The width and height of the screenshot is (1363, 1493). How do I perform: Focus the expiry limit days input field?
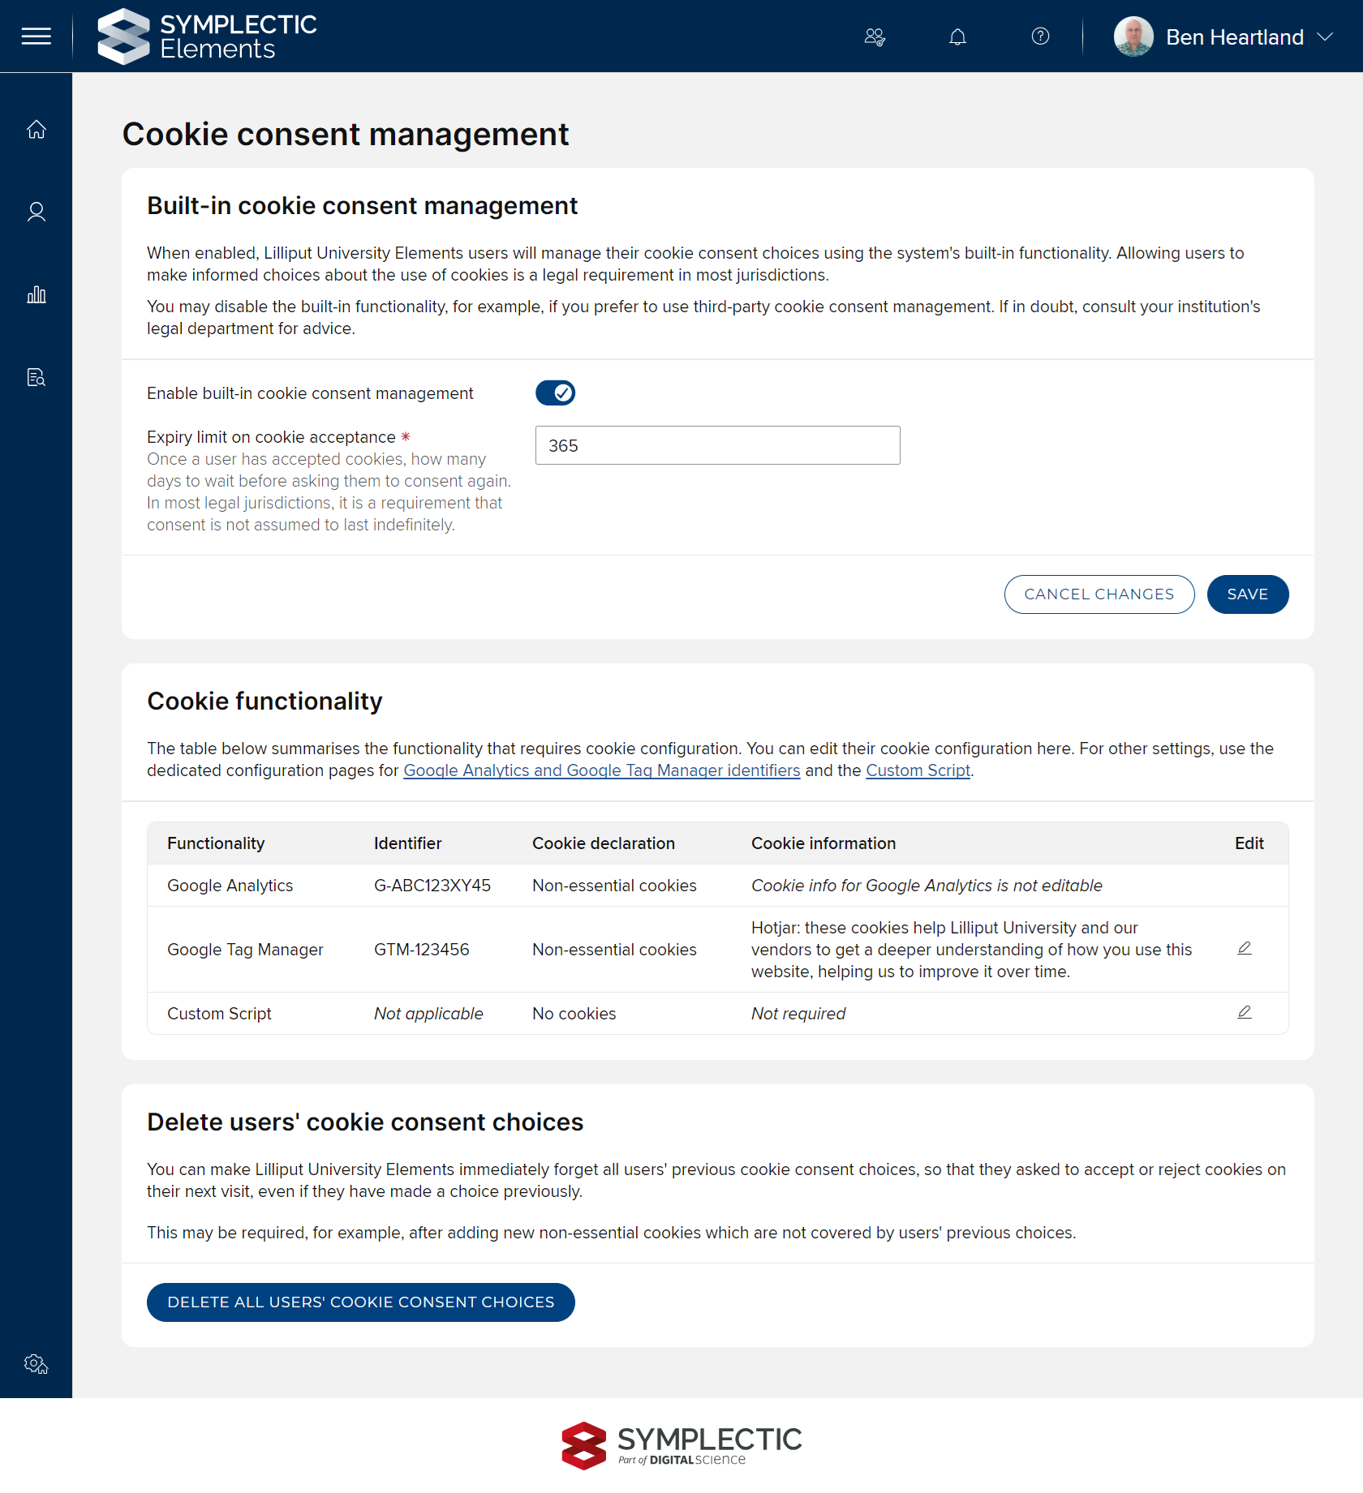[717, 446]
